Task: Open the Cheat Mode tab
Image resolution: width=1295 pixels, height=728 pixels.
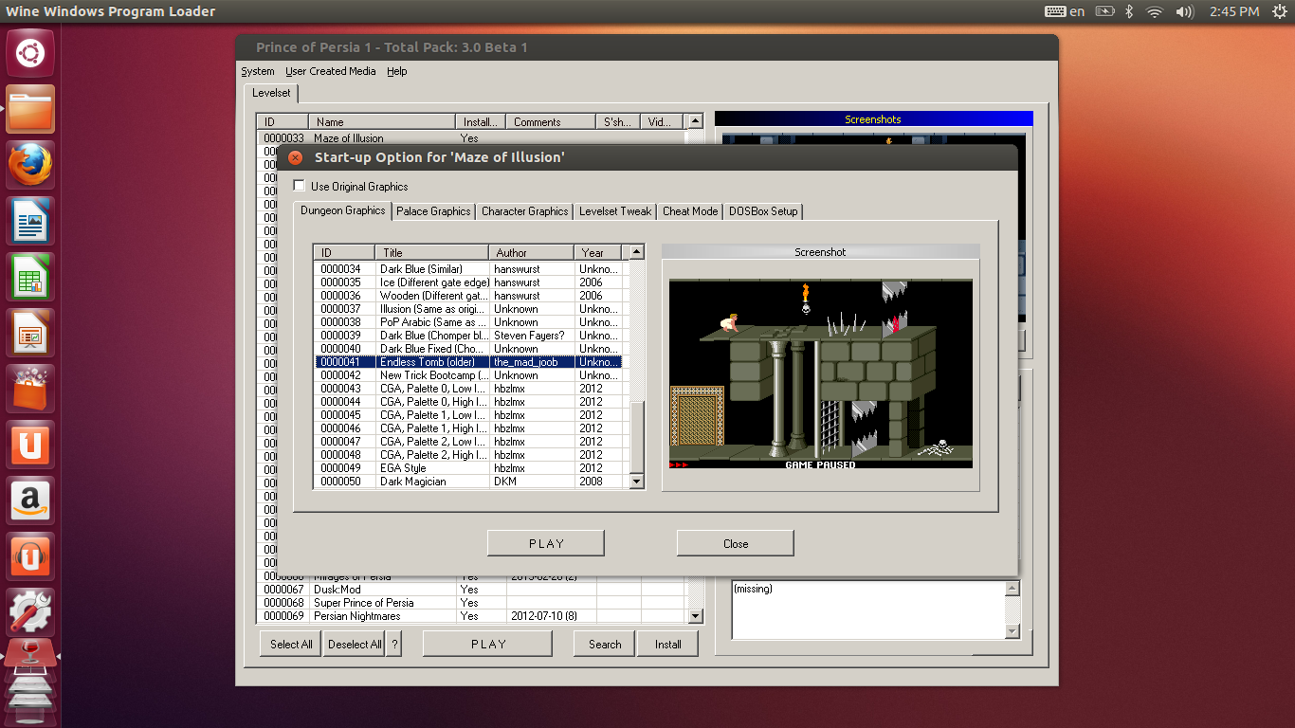Action: (x=690, y=211)
